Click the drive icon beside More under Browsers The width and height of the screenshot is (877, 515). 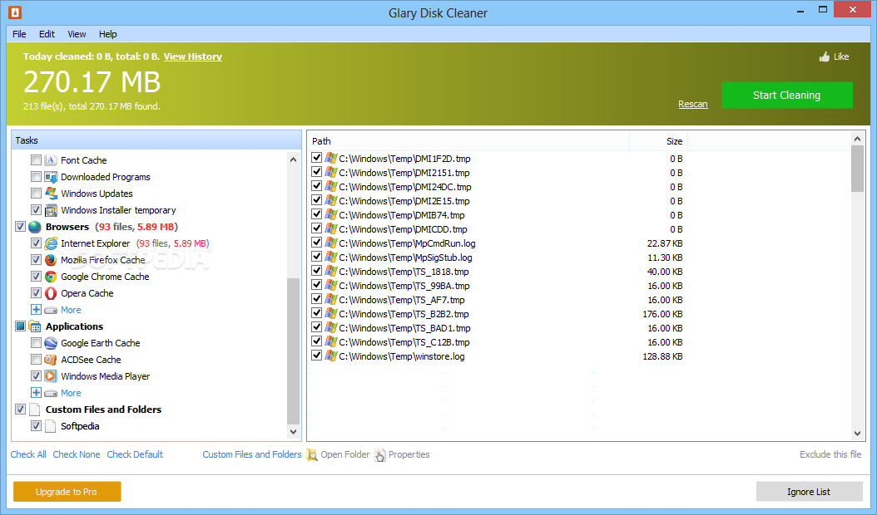click(x=51, y=310)
